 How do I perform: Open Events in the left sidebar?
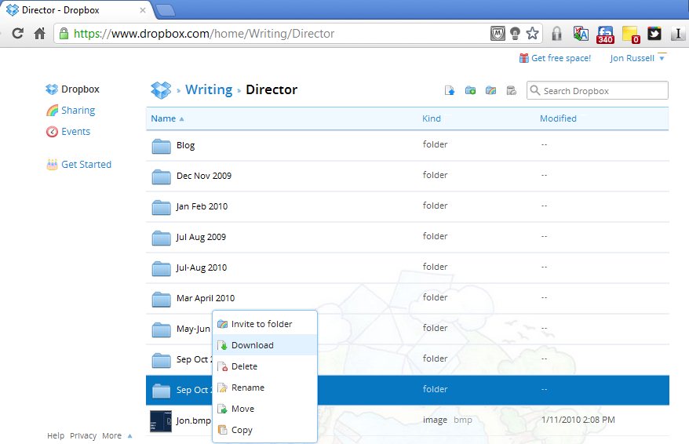coord(68,131)
